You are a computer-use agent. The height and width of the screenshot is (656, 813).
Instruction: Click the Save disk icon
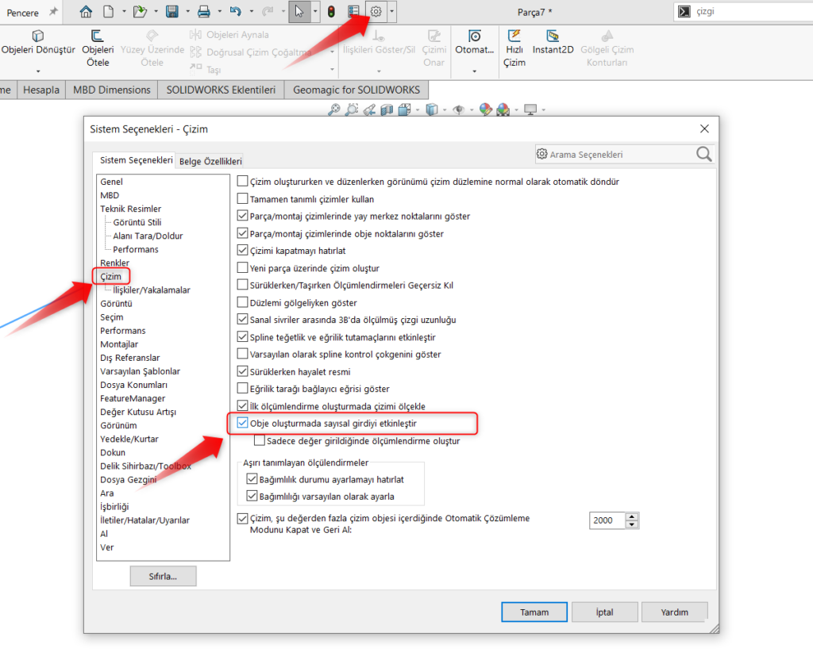(171, 12)
